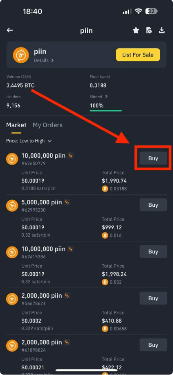
Task: Open the order history clock icon
Action: pos(149,30)
